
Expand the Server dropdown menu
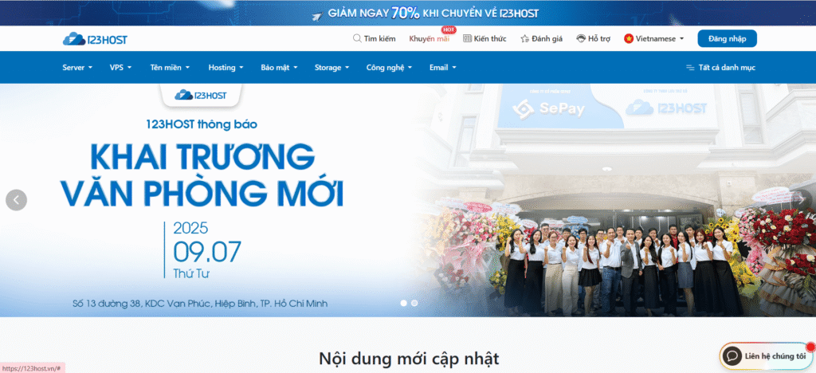coord(77,68)
